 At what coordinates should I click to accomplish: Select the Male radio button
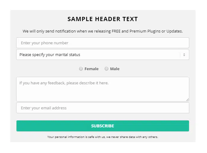107,69
